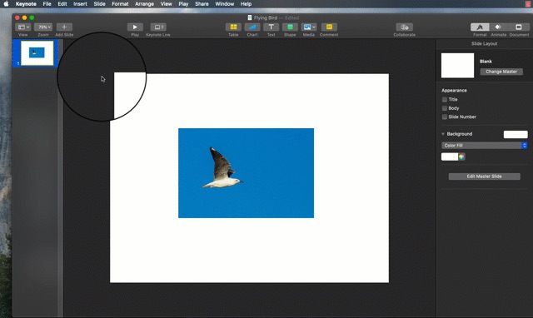The width and height of the screenshot is (533, 318).
Task: Open the Format menu
Action: click(120, 4)
